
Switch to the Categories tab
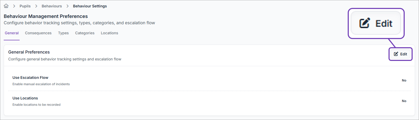(85, 33)
